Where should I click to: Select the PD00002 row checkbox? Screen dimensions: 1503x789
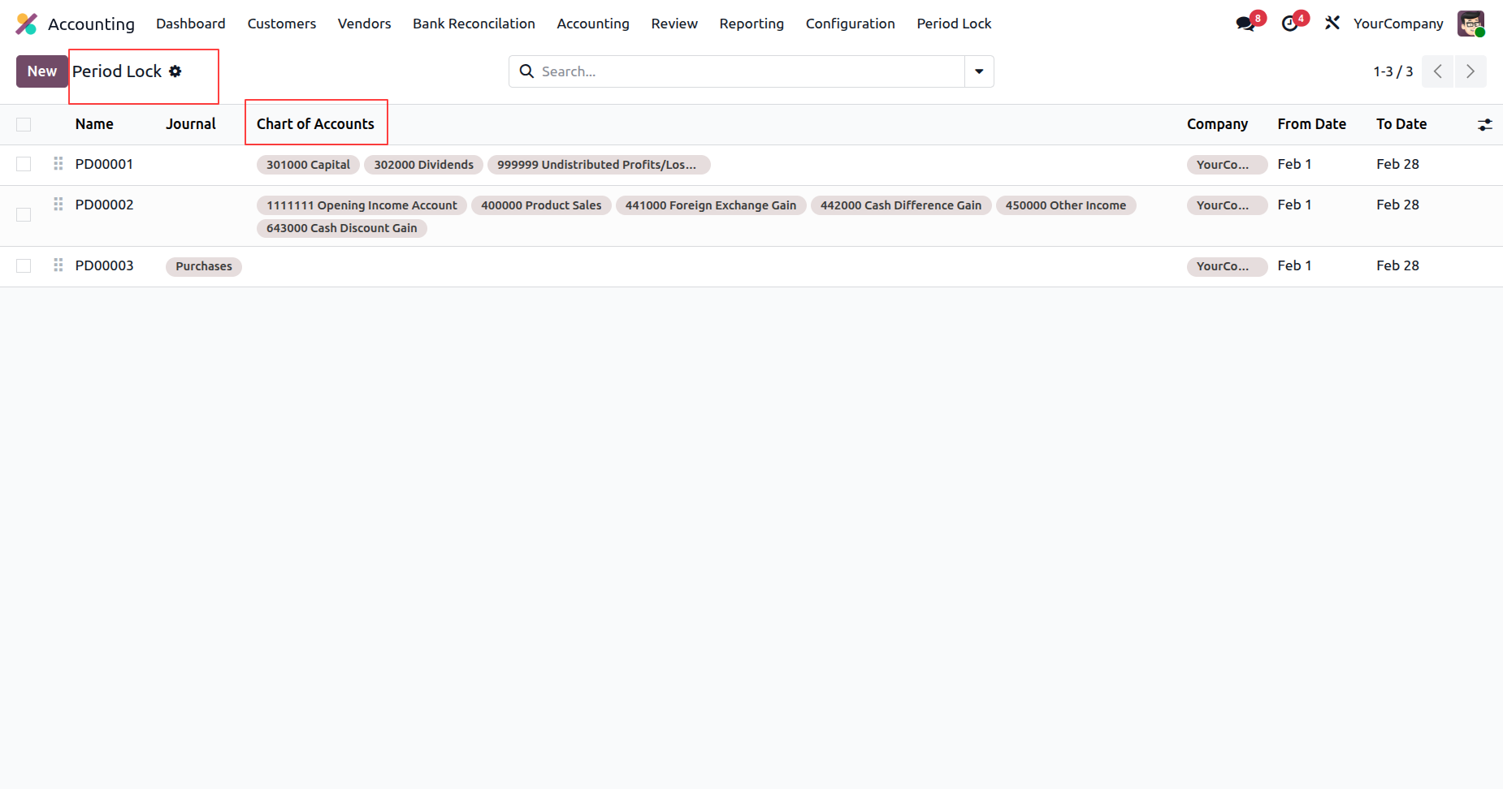click(24, 215)
